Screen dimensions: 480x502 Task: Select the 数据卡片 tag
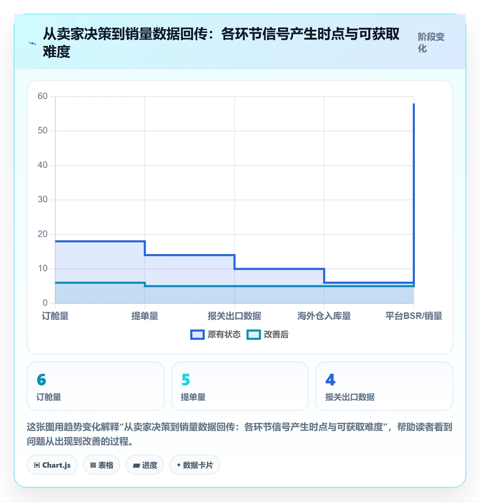(195, 465)
